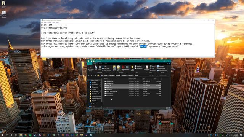The height and width of the screenshot is (137, 244).
Task: Select the steam_autocloud.vdf file
Action: pos(133,91)
